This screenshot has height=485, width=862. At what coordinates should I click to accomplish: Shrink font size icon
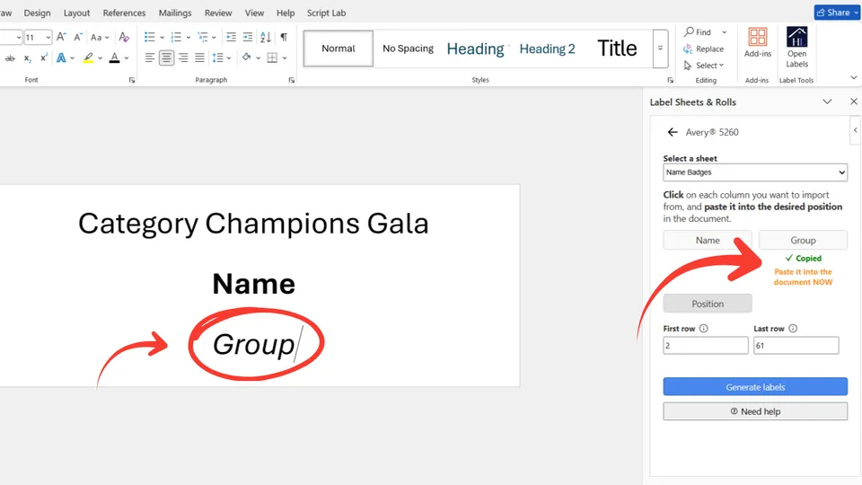(x=78, y=37)
